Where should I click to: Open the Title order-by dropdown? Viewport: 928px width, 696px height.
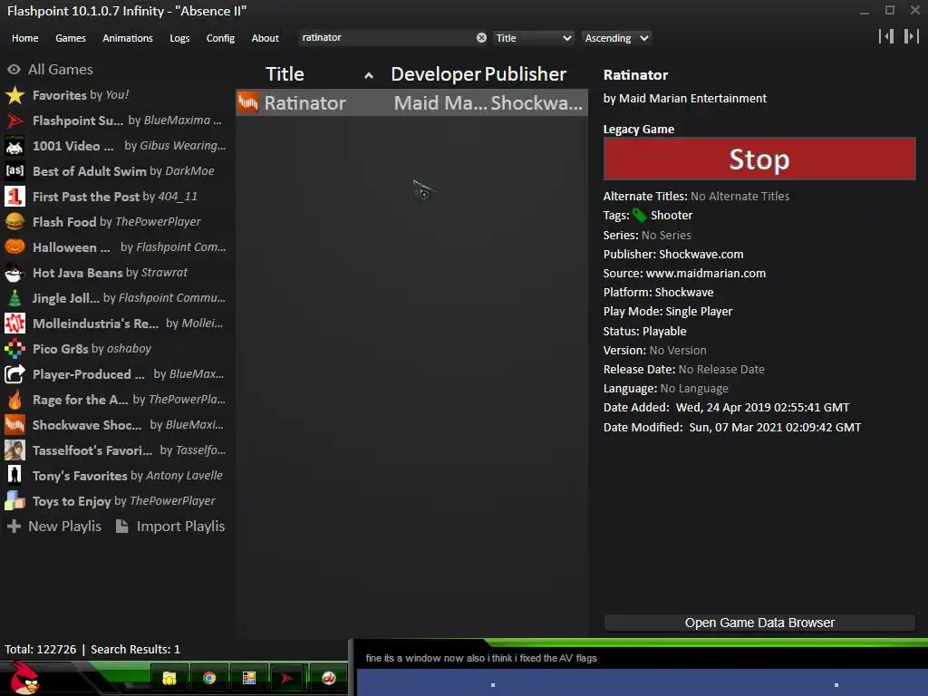(534, 38)
